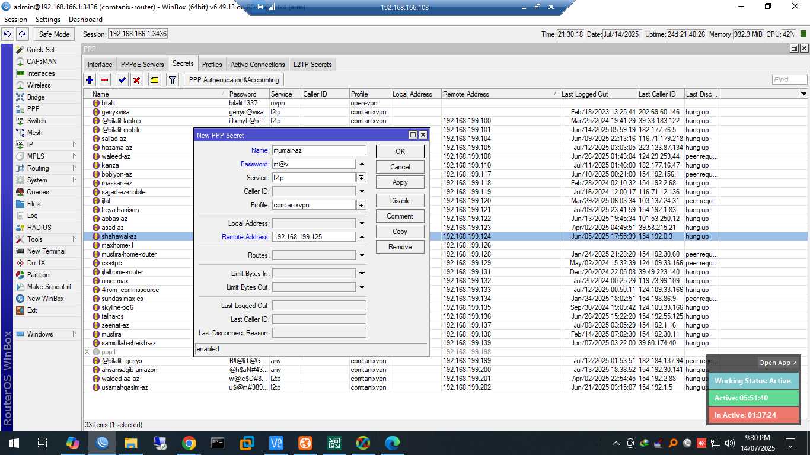Open Bridge in sidebar

coord(36,97)
